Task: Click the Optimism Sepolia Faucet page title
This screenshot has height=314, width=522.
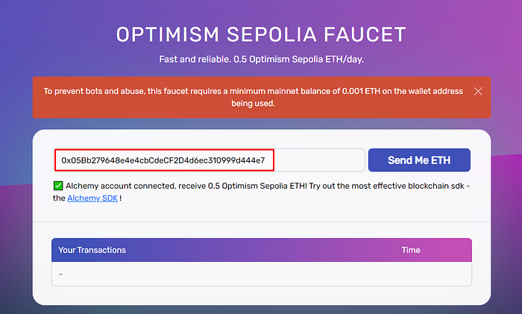Action: click(261, 34)
